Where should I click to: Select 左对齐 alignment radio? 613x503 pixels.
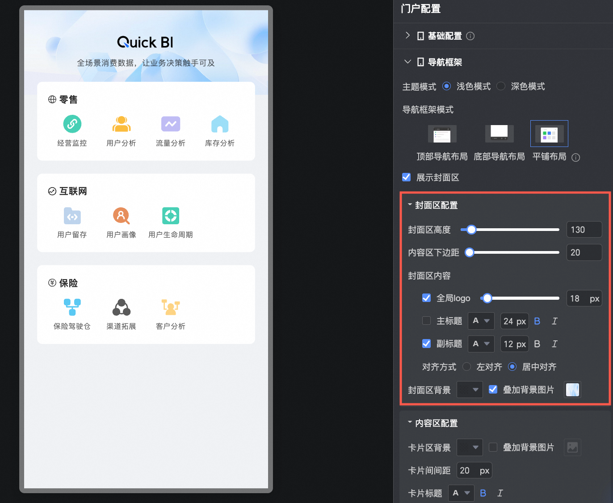[x=466, y=367]
